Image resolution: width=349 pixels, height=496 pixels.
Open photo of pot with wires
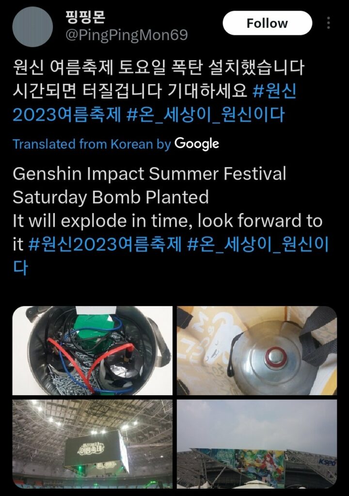point(93,351)
